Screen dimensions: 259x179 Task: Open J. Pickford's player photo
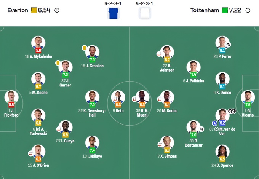pyautogui.click(x=11, y=97)
